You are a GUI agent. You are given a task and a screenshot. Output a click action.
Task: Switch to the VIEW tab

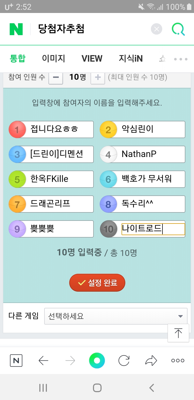click(x=92, y=59)
